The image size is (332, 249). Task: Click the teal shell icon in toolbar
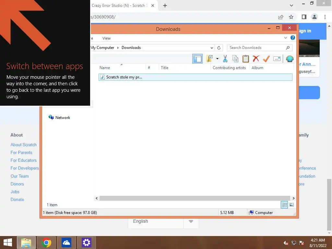[x=290, y=59]
